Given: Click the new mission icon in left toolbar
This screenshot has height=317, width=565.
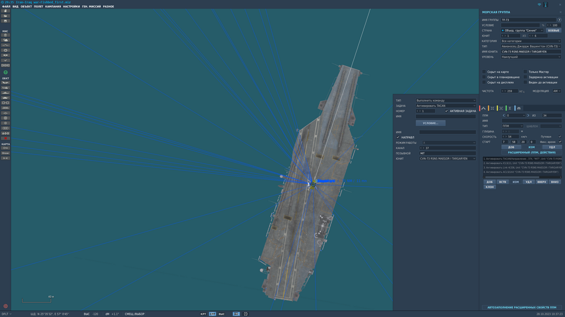Looking at the screenshot, I should (6, 11).
